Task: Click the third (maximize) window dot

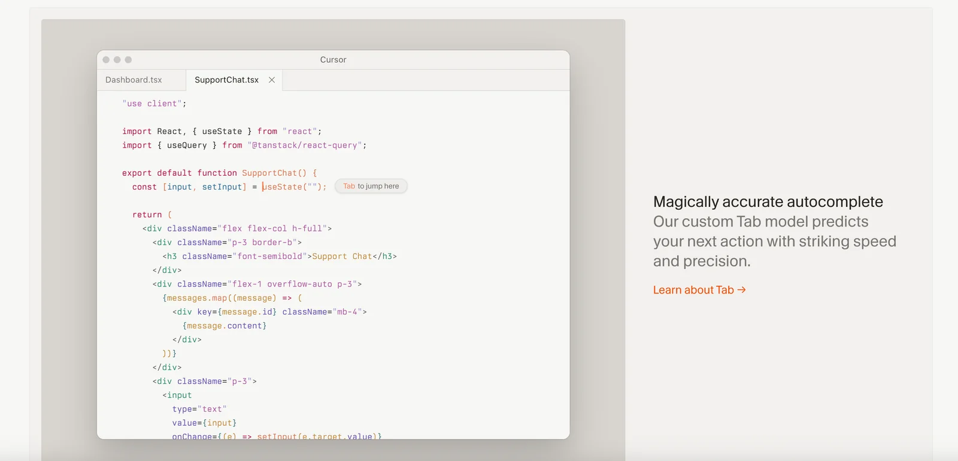Action: 128,60
